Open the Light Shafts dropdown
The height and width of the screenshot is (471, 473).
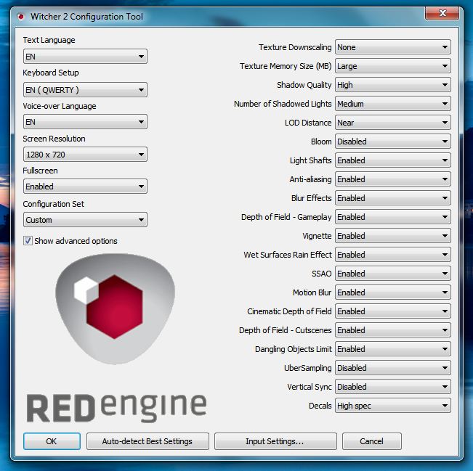tap(393, 160)
